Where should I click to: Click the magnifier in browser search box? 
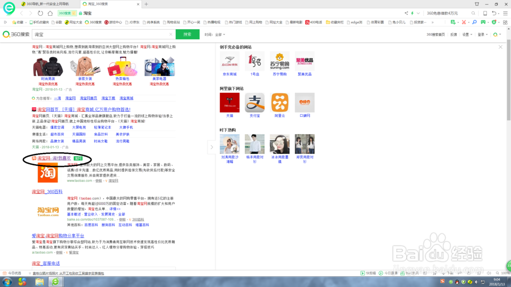click(x=473, y=13)
